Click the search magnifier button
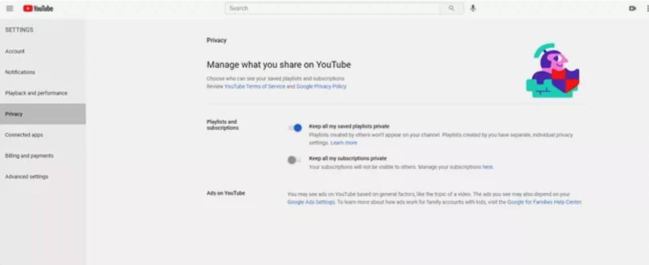This screenshot has width=649, height=265. click(x=451, y=8)
